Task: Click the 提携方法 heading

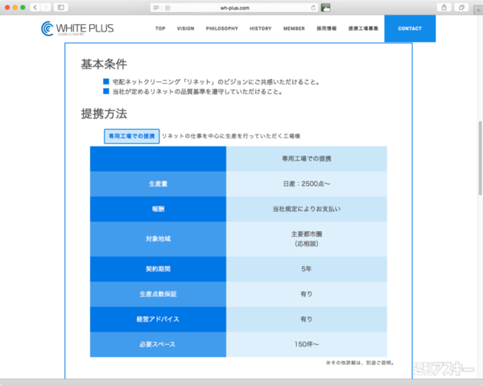Action: point(104,114)
